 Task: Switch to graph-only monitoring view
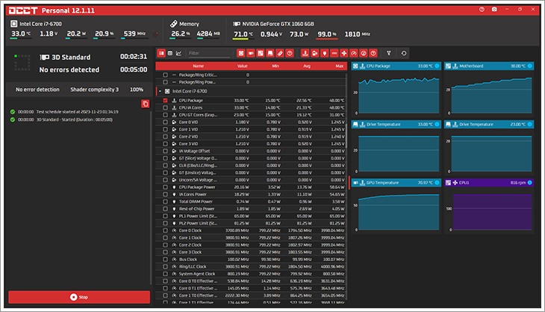178,53
